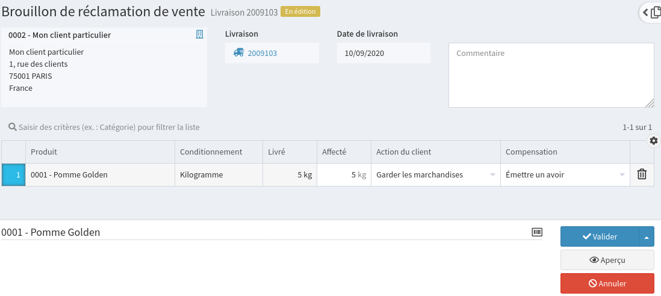Click the 0001 - Pomme Golden product field
The width and height of the screenshot is (661, 296).
(265, 232)
